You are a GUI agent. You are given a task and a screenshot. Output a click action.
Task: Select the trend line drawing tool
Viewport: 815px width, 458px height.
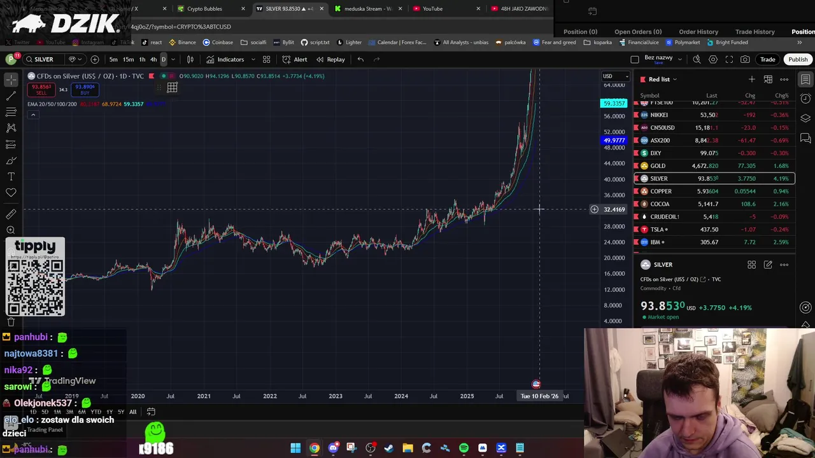click(11, 96)
